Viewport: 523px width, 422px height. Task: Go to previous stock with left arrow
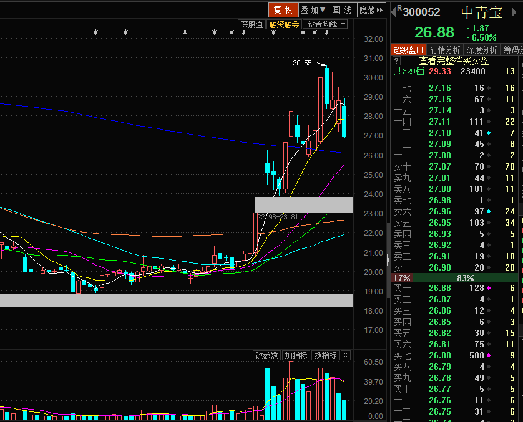point(393,12)
